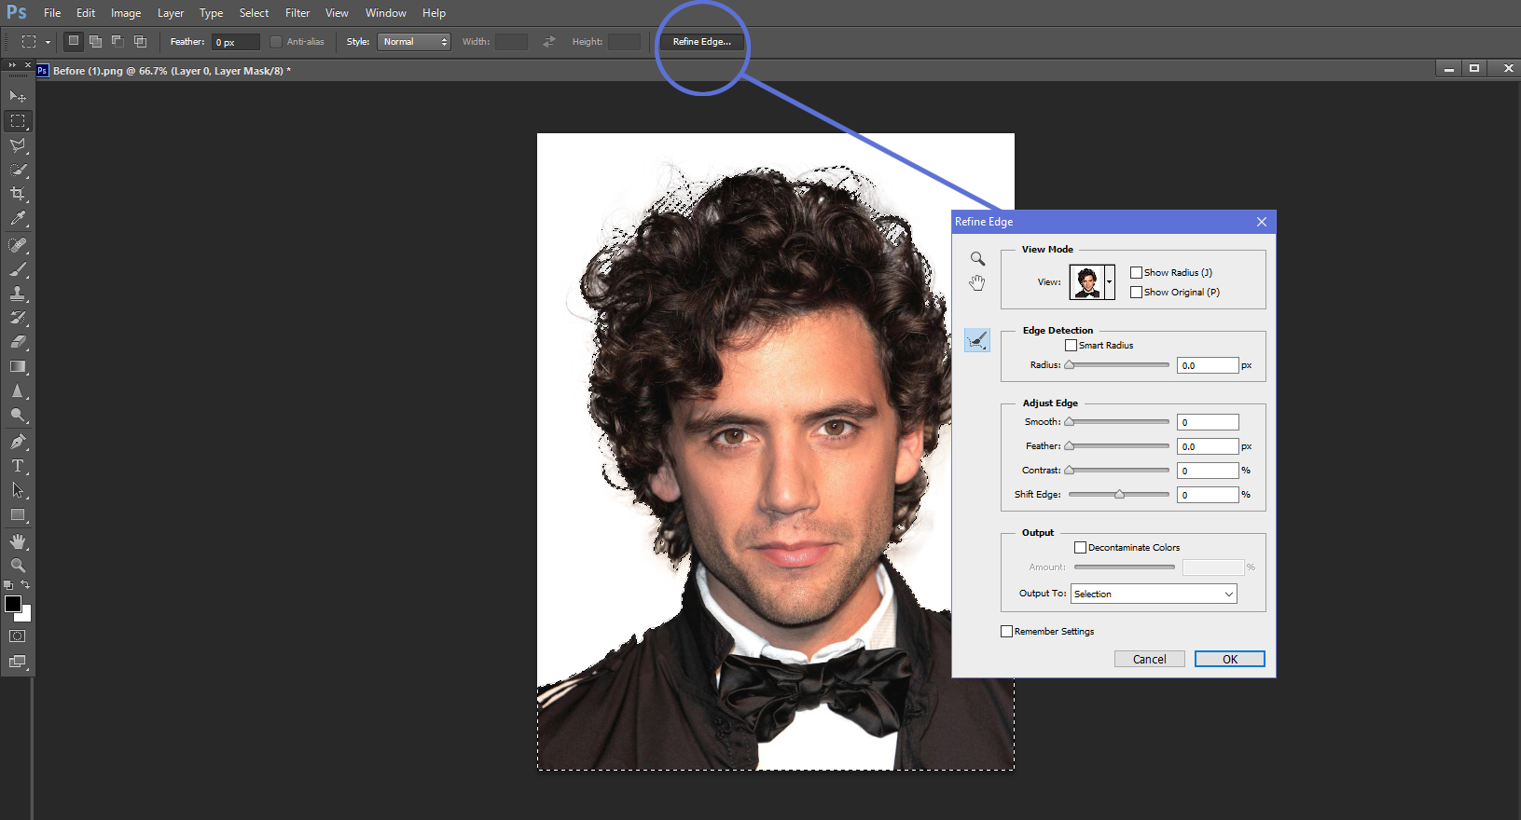The height and width of the screenshot is (820, 1521).
Task: Pick the Eyedropper tool
Action: 18,219
